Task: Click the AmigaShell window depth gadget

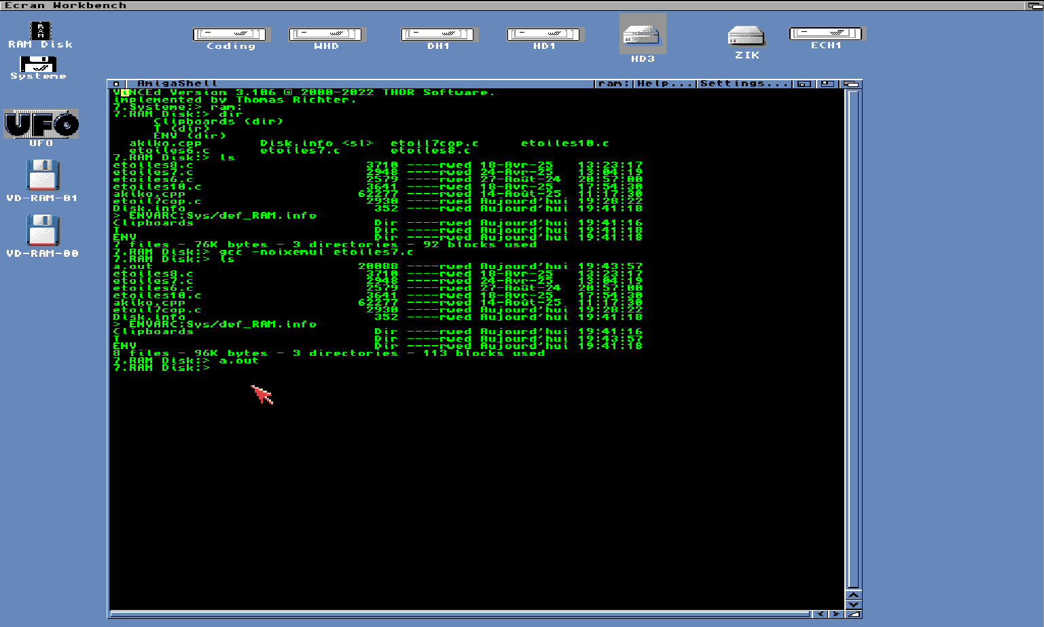Action: point(851,84)
